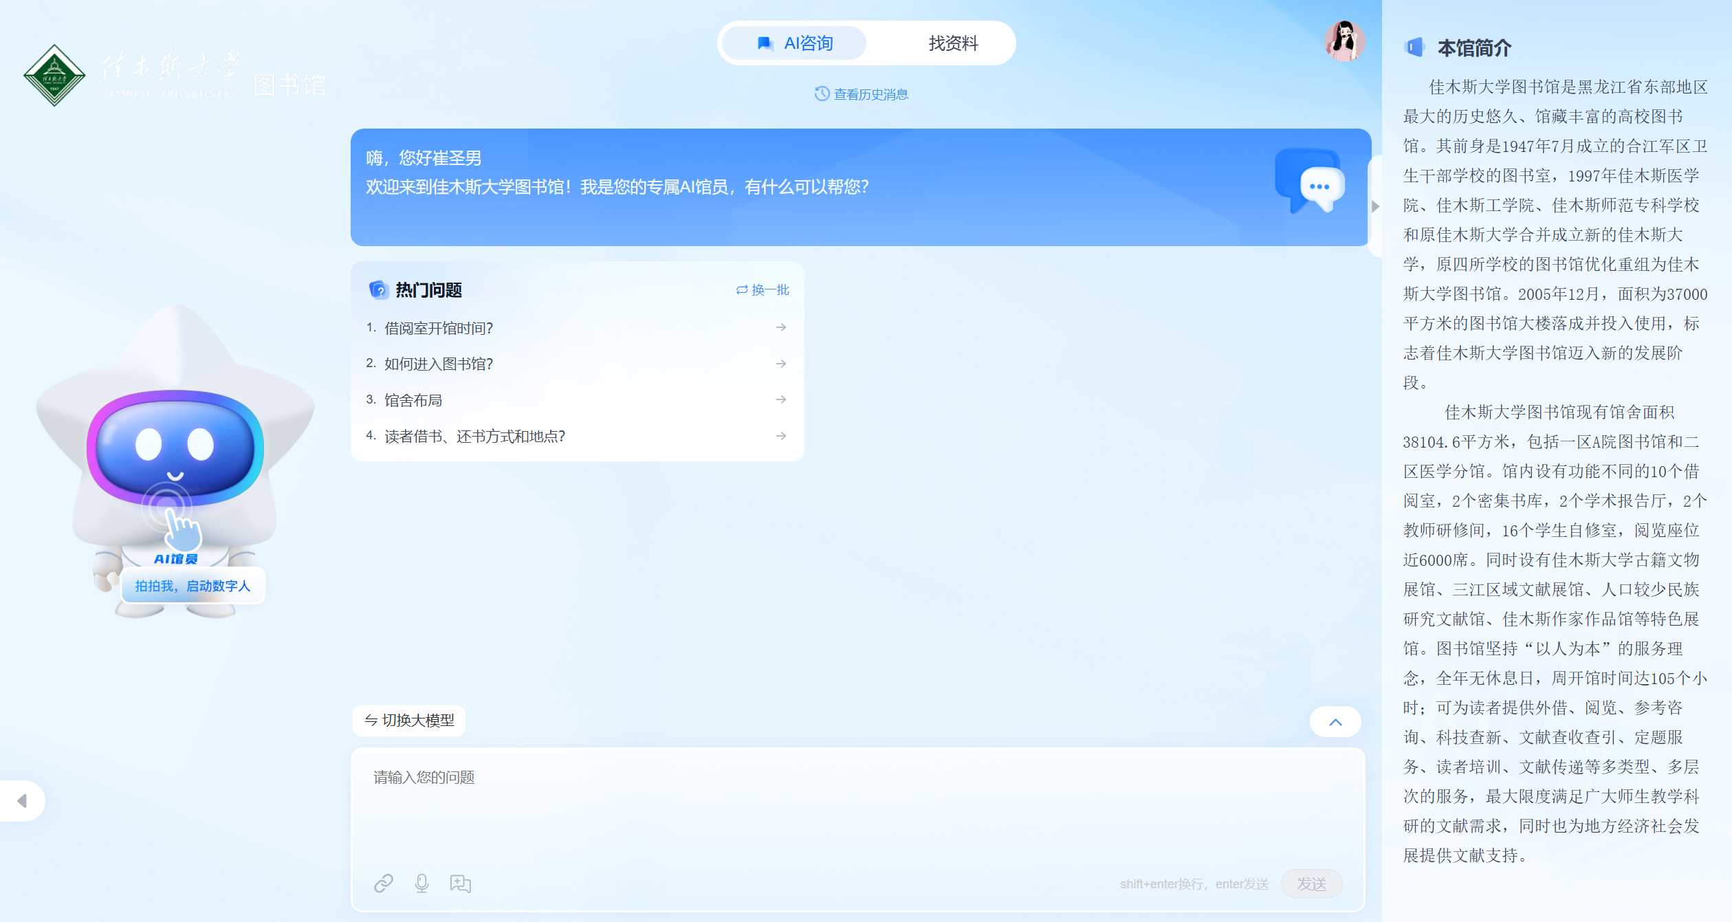The height and width of the screenshot is (922, 1732).
Task: Click the upward chevron above input
Action: tap(1335, 721)
